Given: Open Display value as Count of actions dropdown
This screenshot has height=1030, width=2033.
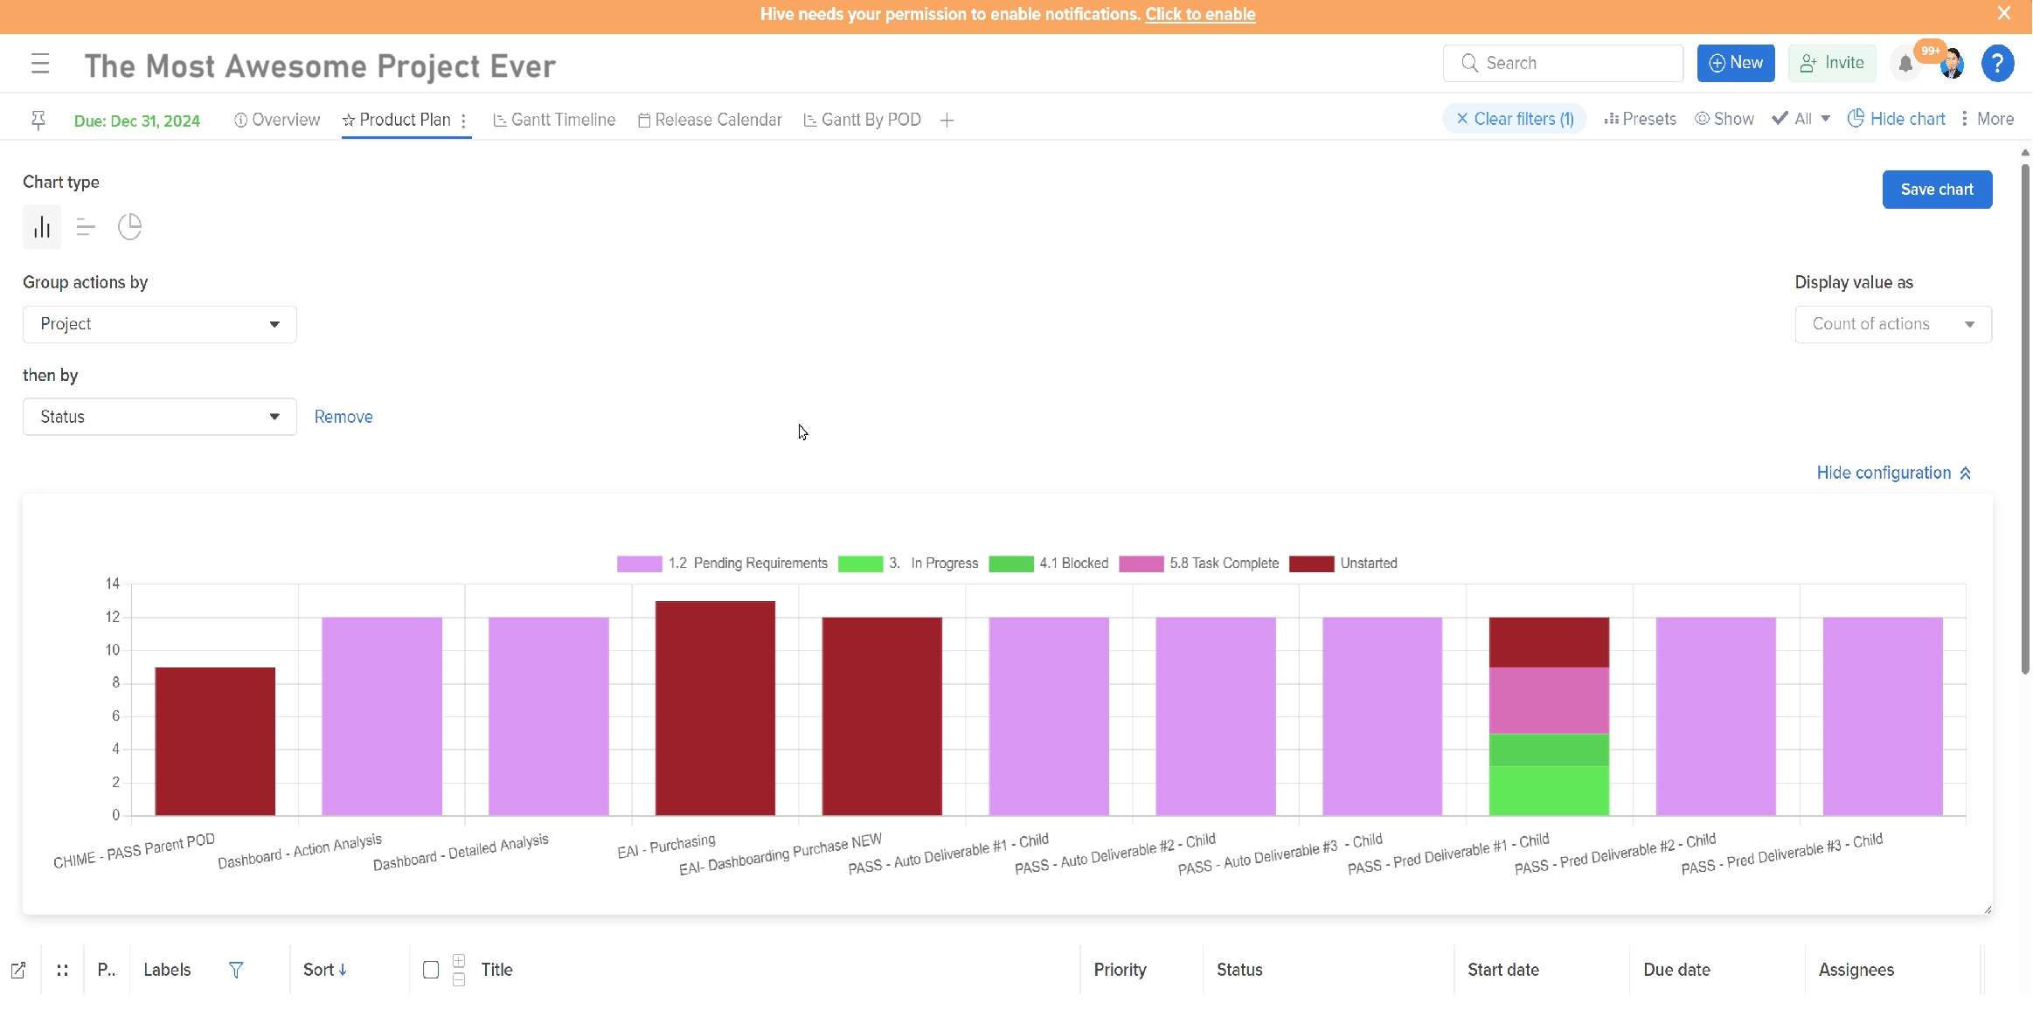Looking at the screenshot, I should click(1893, 324).
